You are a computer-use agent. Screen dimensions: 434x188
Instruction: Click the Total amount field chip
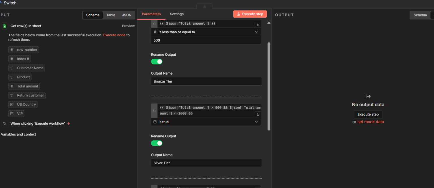[24, 86]
